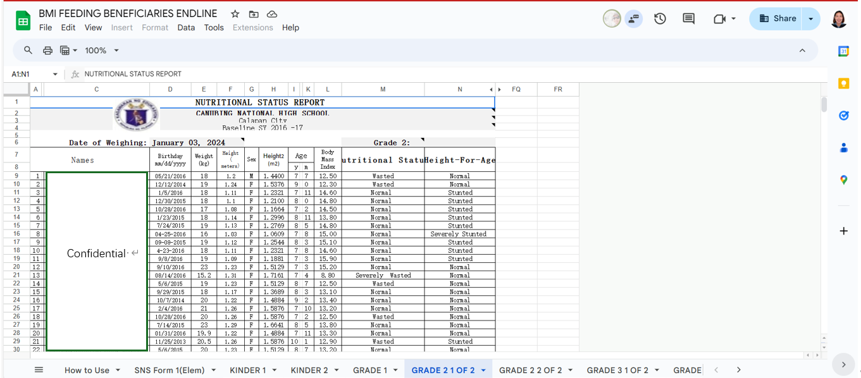Screen dimensions: 861x378
Task: Click the Severely Stunted cell
Action: pyautogui.click(x=459, y=234)
